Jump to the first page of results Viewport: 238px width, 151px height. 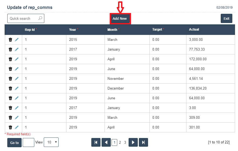pyautogui.click(x=96, y=143)
